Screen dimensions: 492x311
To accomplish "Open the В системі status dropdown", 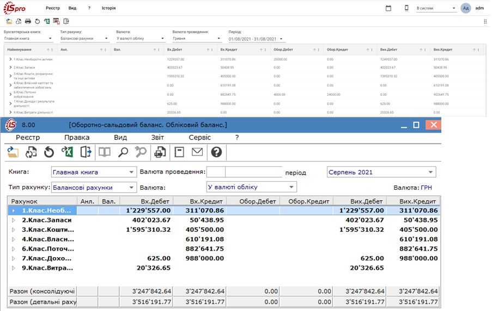I will (436, 8).
